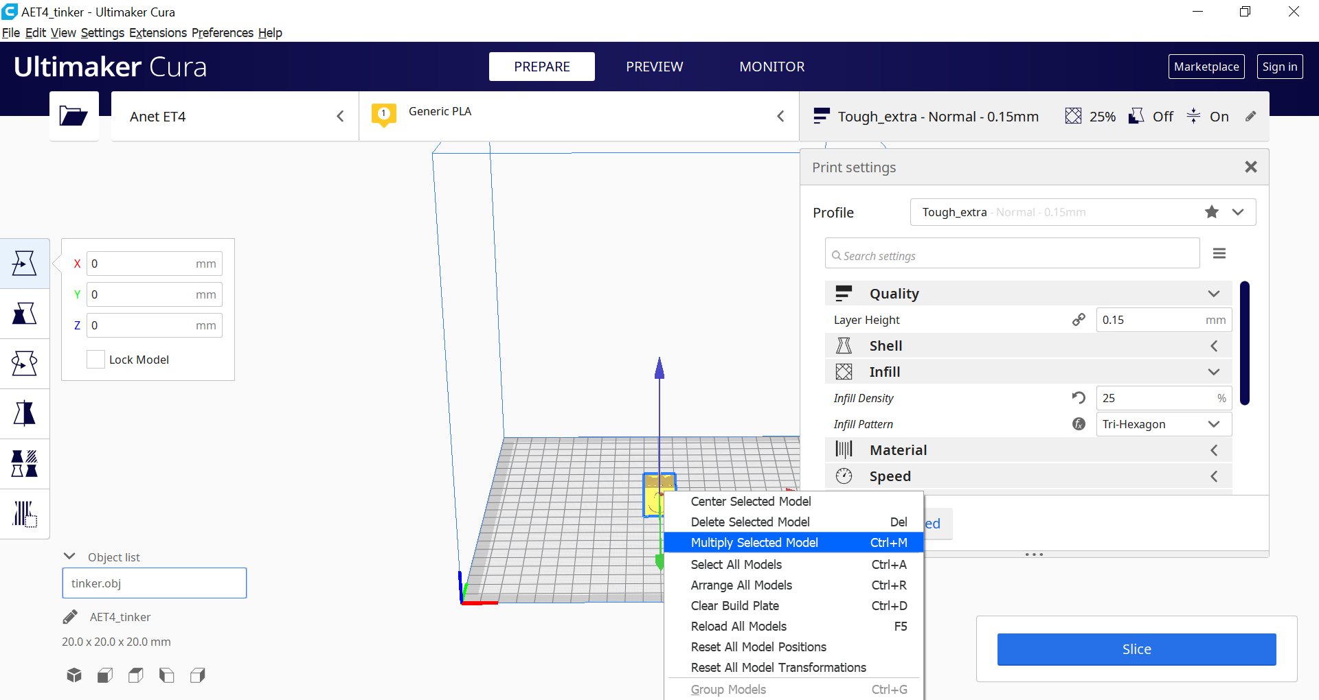This screenshot has width=1319, height=700.
Task: Click the X position input field
Action: [x=155, y=264]
